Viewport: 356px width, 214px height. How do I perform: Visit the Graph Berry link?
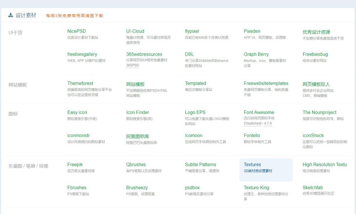click(x=256, y=54)
